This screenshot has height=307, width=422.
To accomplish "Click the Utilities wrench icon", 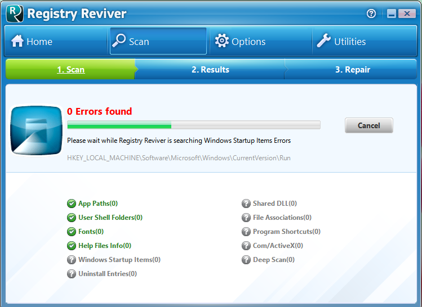I will click(x=324, y=40).
